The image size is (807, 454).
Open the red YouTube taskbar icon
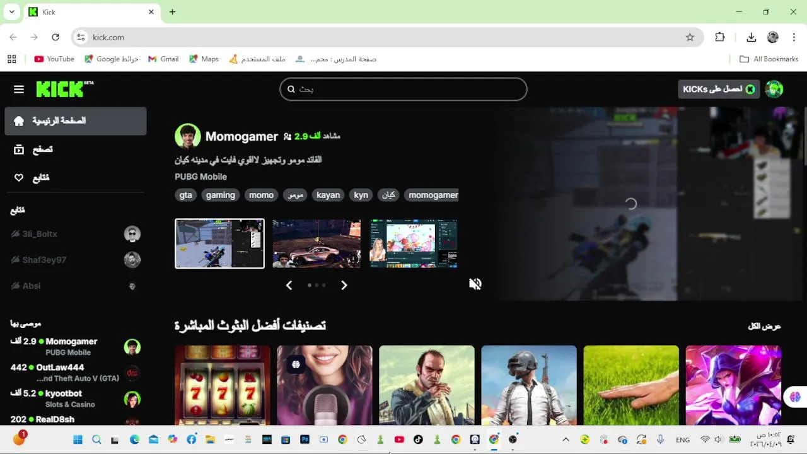pos(399,439)
